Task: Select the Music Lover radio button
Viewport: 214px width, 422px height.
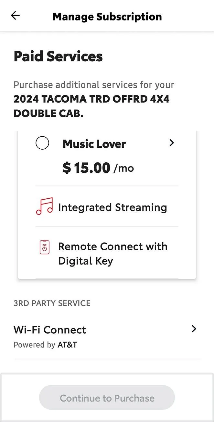Action: [42, 143]
